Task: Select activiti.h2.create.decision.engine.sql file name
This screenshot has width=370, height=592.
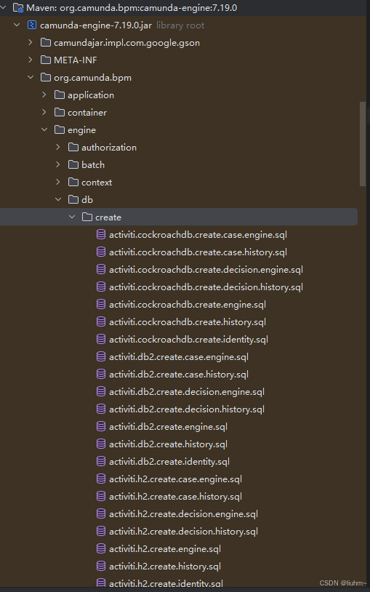Action: (183, 514)
